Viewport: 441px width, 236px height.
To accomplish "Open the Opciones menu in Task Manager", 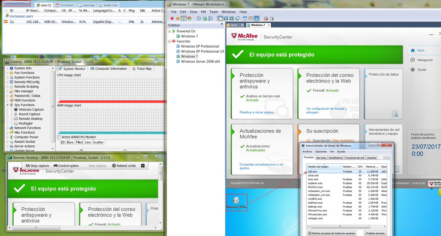I will tap(321, 151).
